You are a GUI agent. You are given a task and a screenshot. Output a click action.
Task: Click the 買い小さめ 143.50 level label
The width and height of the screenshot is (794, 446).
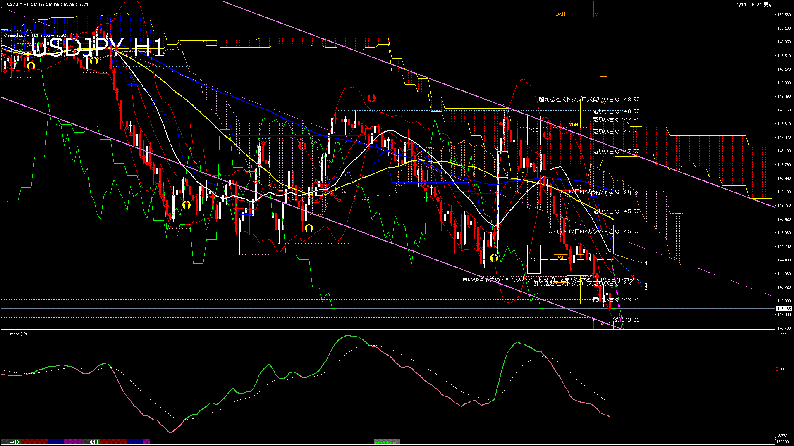(x=616, y=299)
